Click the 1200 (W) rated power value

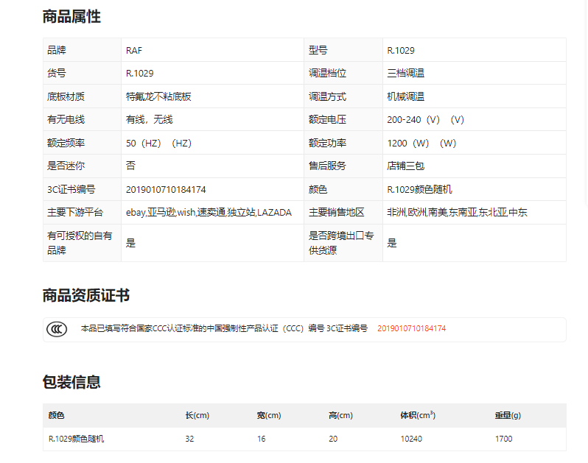point(421,143)
